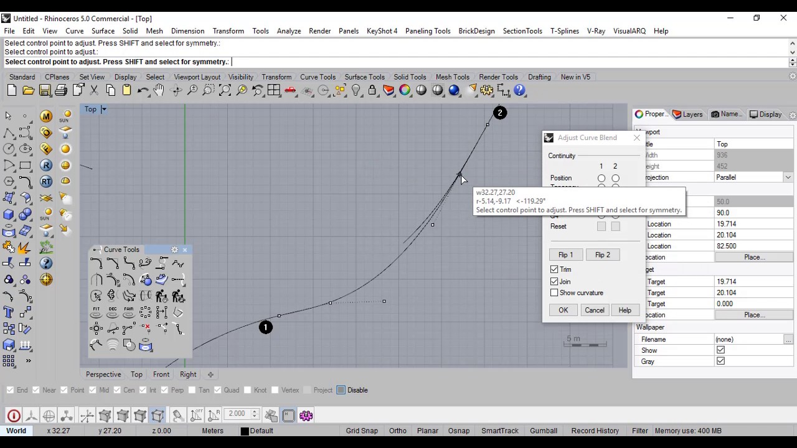Open Help question mark icon in toolbar
The image size is (797, 448).
coord(520,91)
